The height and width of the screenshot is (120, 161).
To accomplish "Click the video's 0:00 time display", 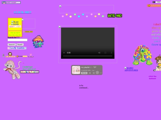I will tap(69, 53).
